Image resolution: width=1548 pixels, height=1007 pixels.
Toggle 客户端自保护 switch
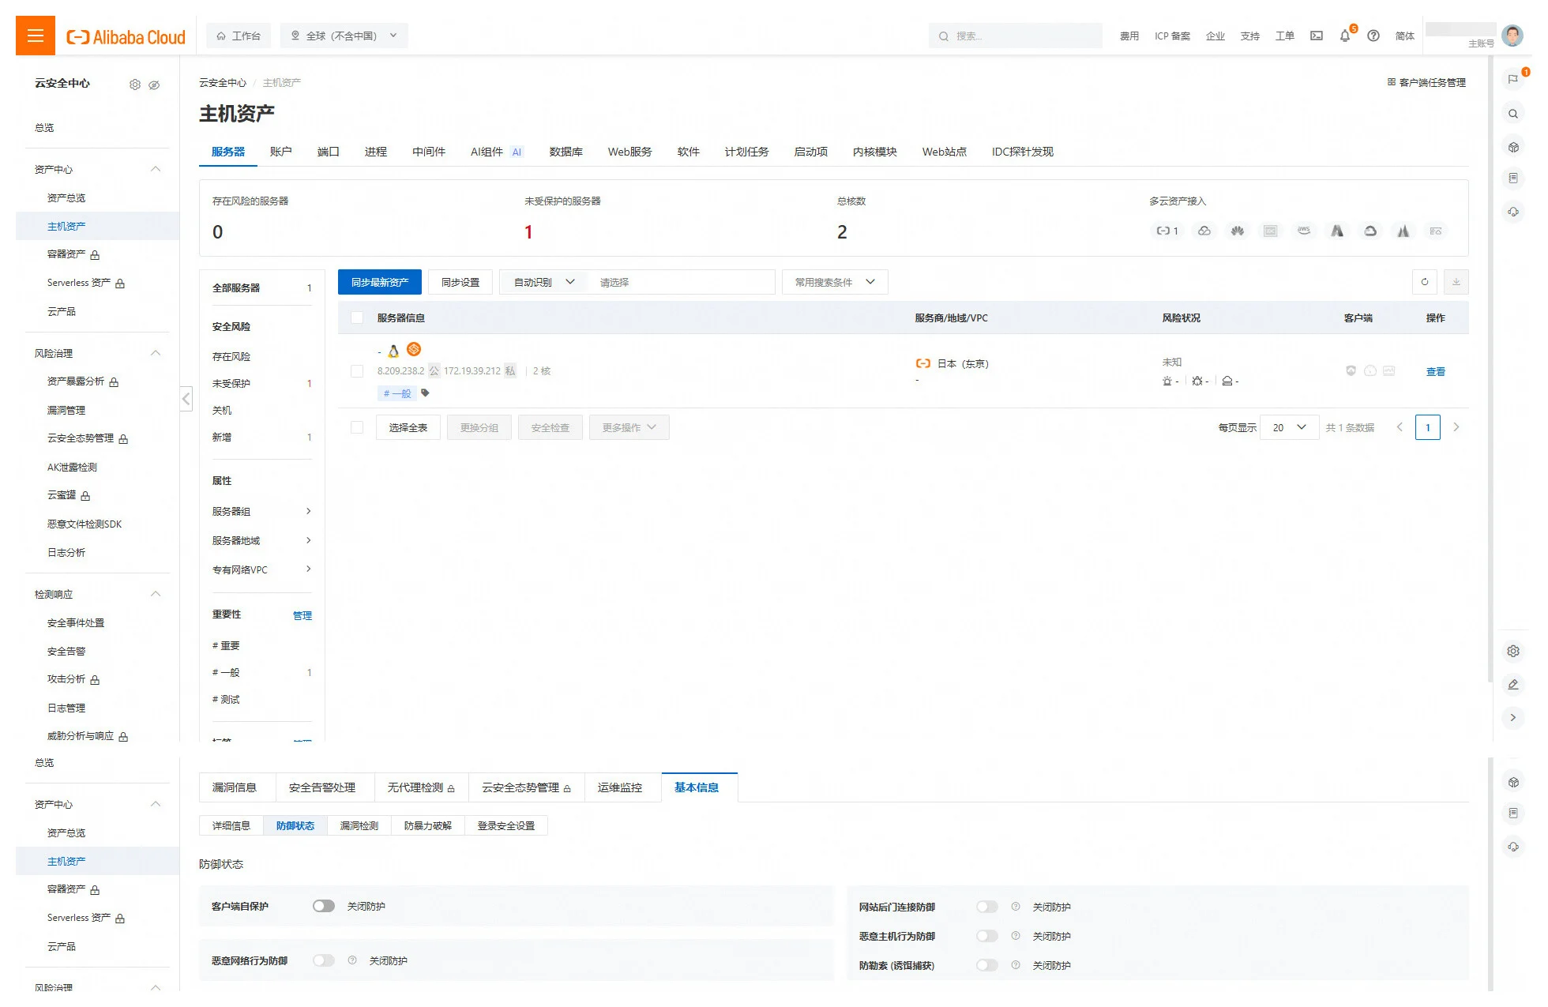coord(323,906)
